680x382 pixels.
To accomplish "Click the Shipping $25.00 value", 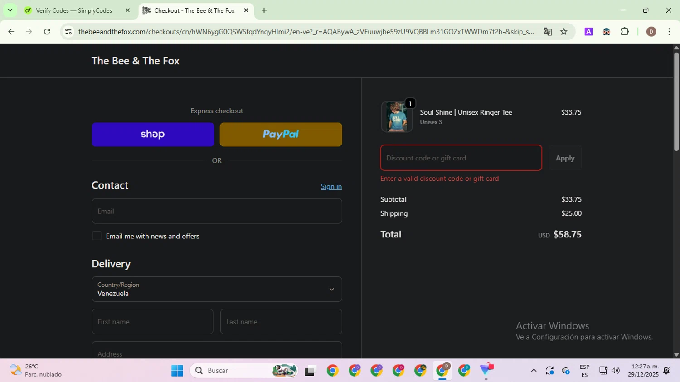I will 571,213.
